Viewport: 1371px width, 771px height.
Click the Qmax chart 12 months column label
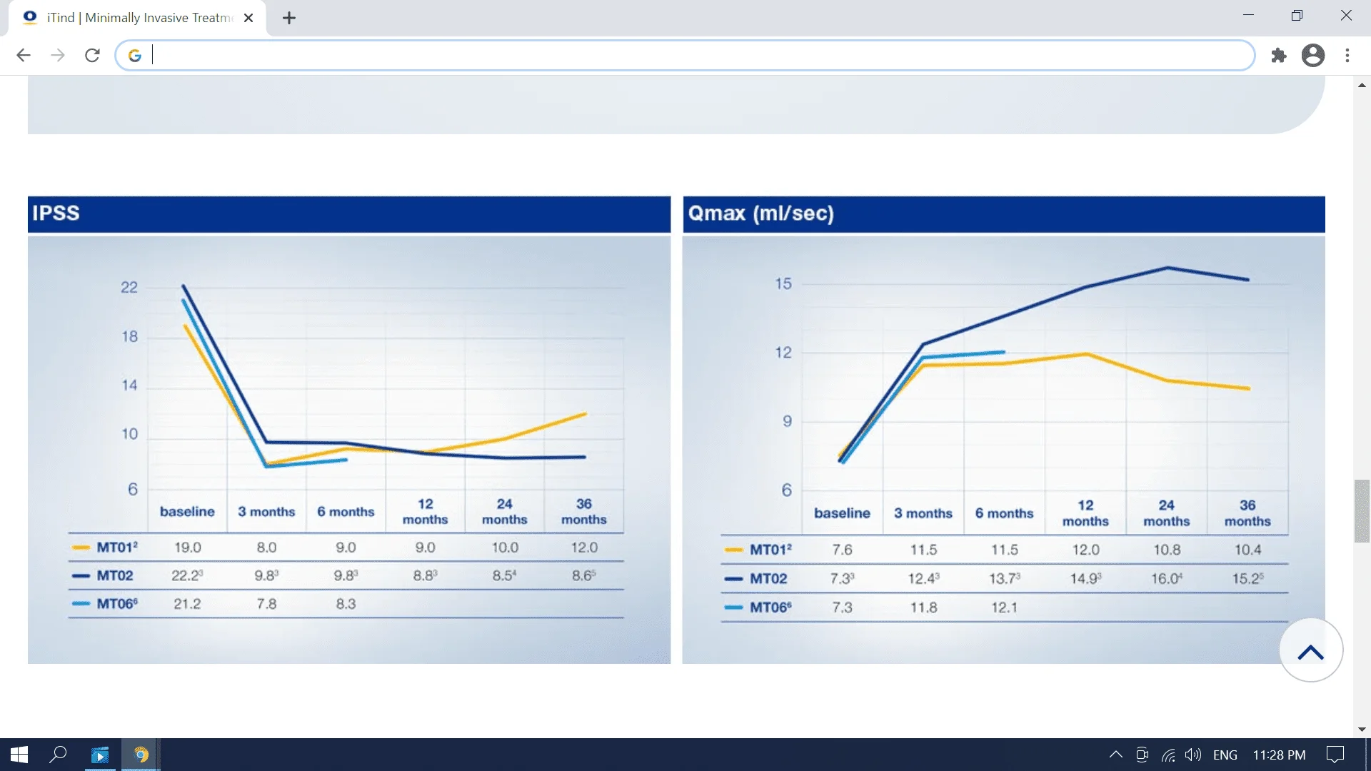[1085, 513]
